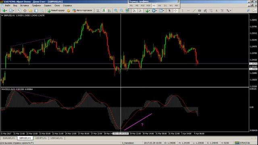Toggle the Market Watch window icon

click(x=19, y=10)
